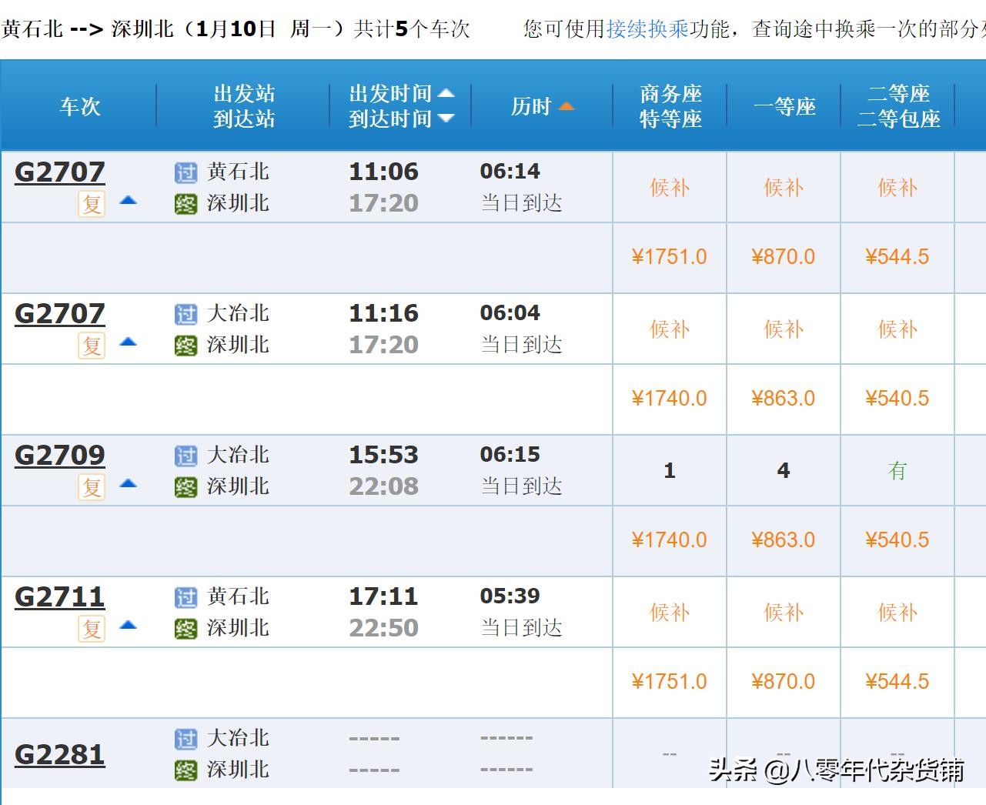Collapse the 11:16 G2707 price row arrow
986x805 pixels.
pos(128,342)
